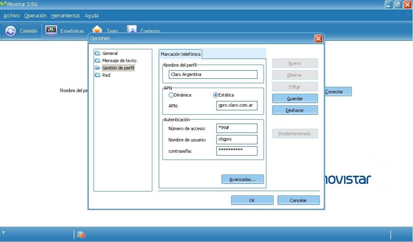This screenshot has height=242, width=413.
Task: Click the Cancelar button
Action: 298,200
